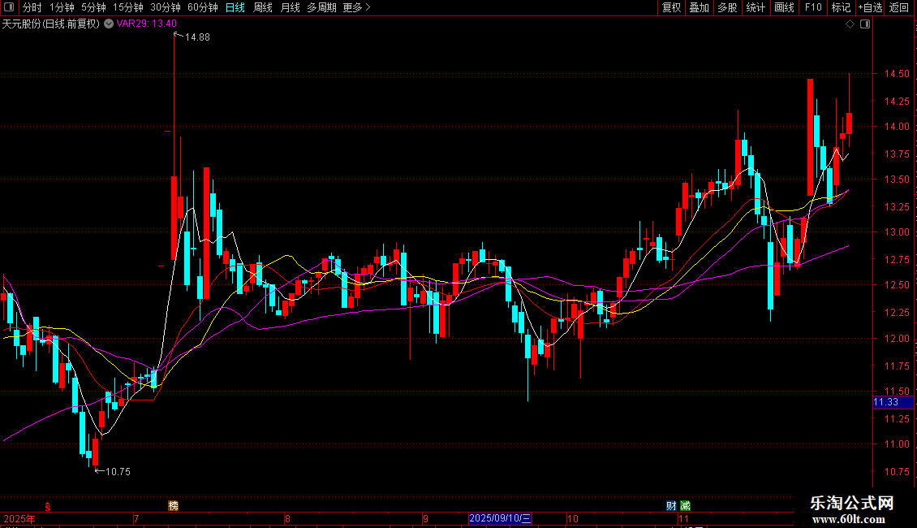Click the blue 11.33 price axis tag
The width and height of the screenshot is (917, 528).
point(893,402)
